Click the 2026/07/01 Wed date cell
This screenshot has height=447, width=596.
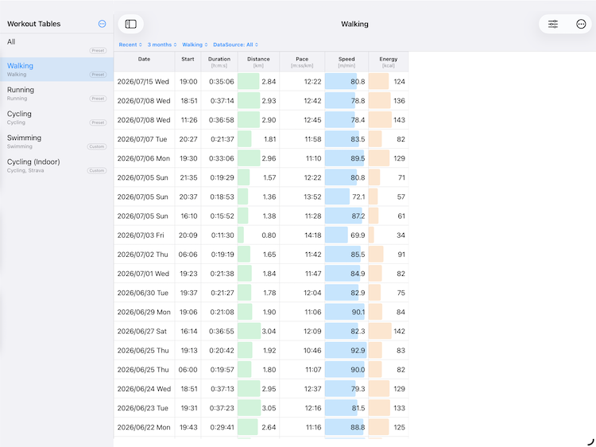click(143, 274)
